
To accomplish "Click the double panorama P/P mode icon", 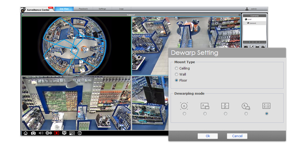I will [225, 106].
